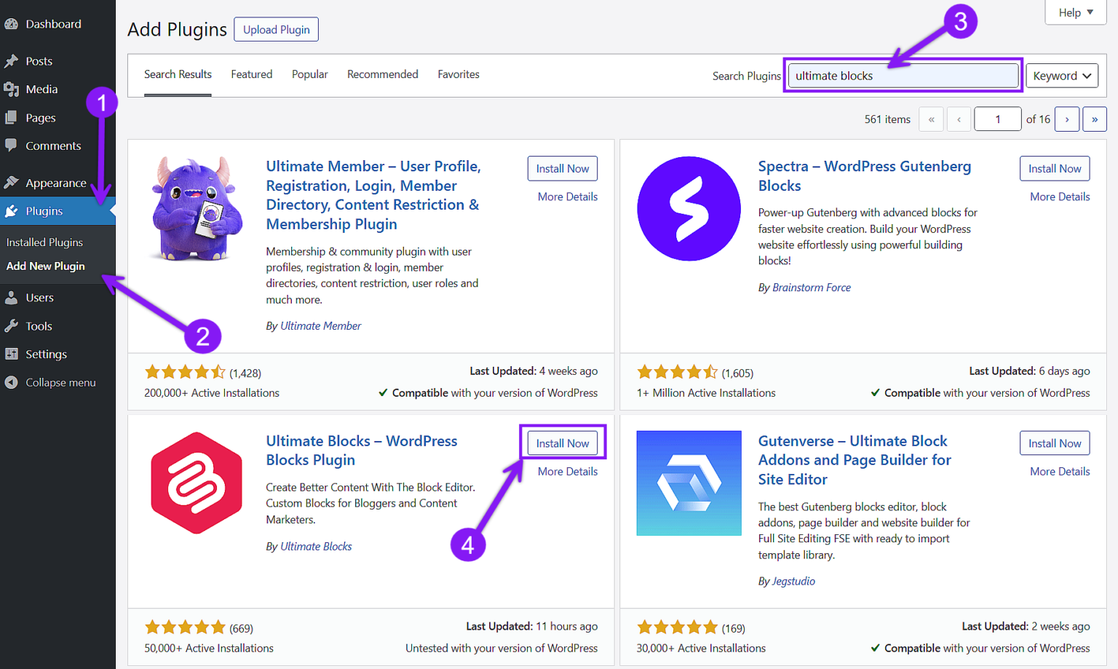Switch to the Featured plugins tab
Image resolution: width=1118 pixels, height=669 pixels.
(251, 74)
